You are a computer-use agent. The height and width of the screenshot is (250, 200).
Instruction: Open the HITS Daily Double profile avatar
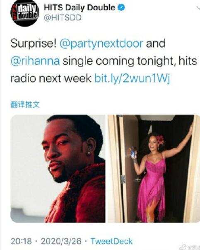[x=25, y=13]
